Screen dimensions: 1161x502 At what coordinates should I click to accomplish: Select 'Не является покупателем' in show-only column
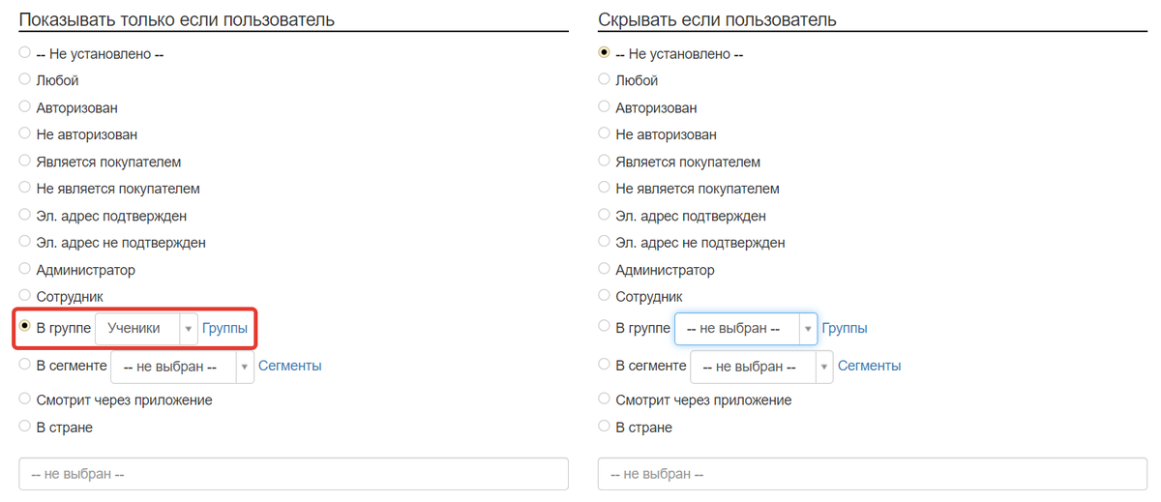(25, 188)
